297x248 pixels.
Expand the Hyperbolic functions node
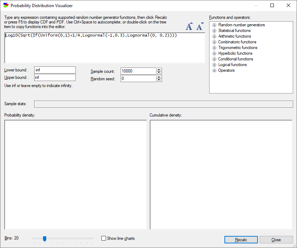pos(214,53)
